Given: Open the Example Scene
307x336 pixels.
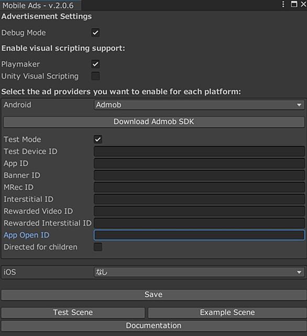Looking at the screenshot, I should tap(227, 312).
